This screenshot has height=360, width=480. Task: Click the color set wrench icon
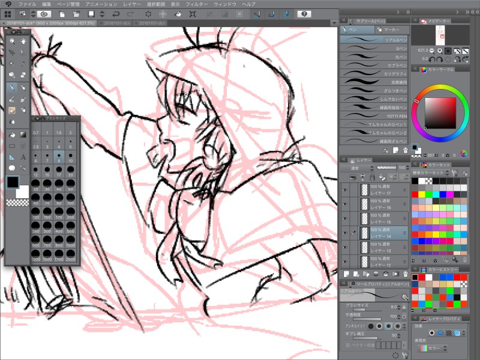click(455, 173)
